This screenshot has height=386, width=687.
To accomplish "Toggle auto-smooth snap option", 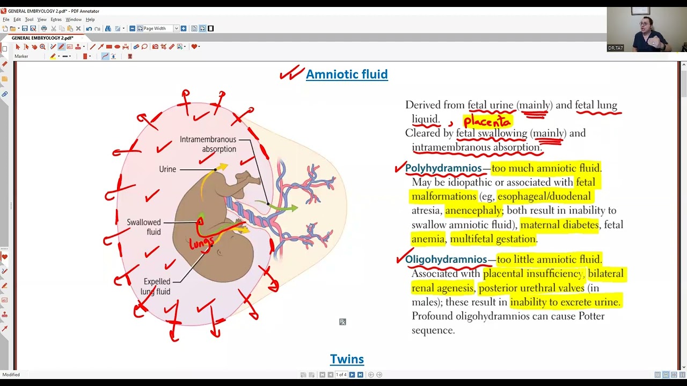I will pos(113,56).
